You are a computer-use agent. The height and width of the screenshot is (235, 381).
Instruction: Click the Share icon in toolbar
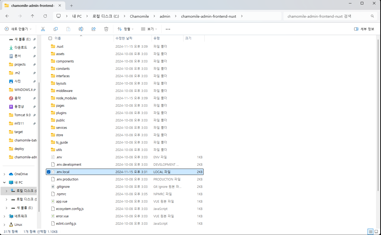point(94,29)
